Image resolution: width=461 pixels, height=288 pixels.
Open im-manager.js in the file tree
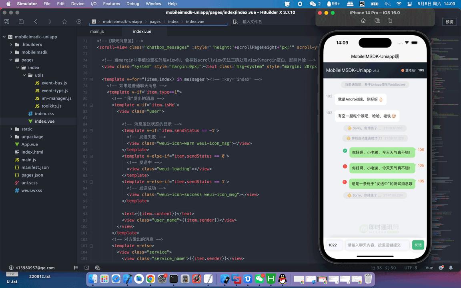(x=56, y=98)
